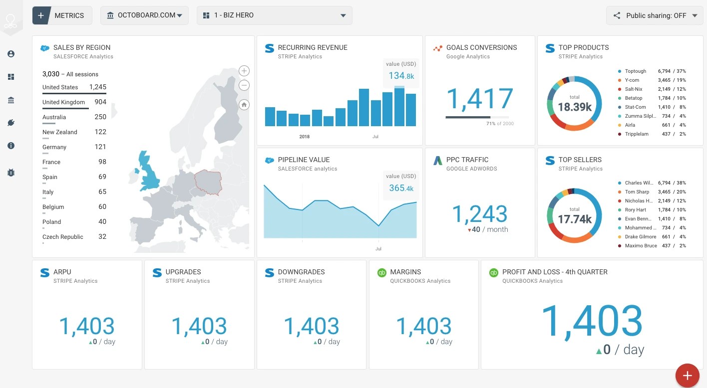
Task: Report a bug using the bug icon
Action: coord(11,173)
